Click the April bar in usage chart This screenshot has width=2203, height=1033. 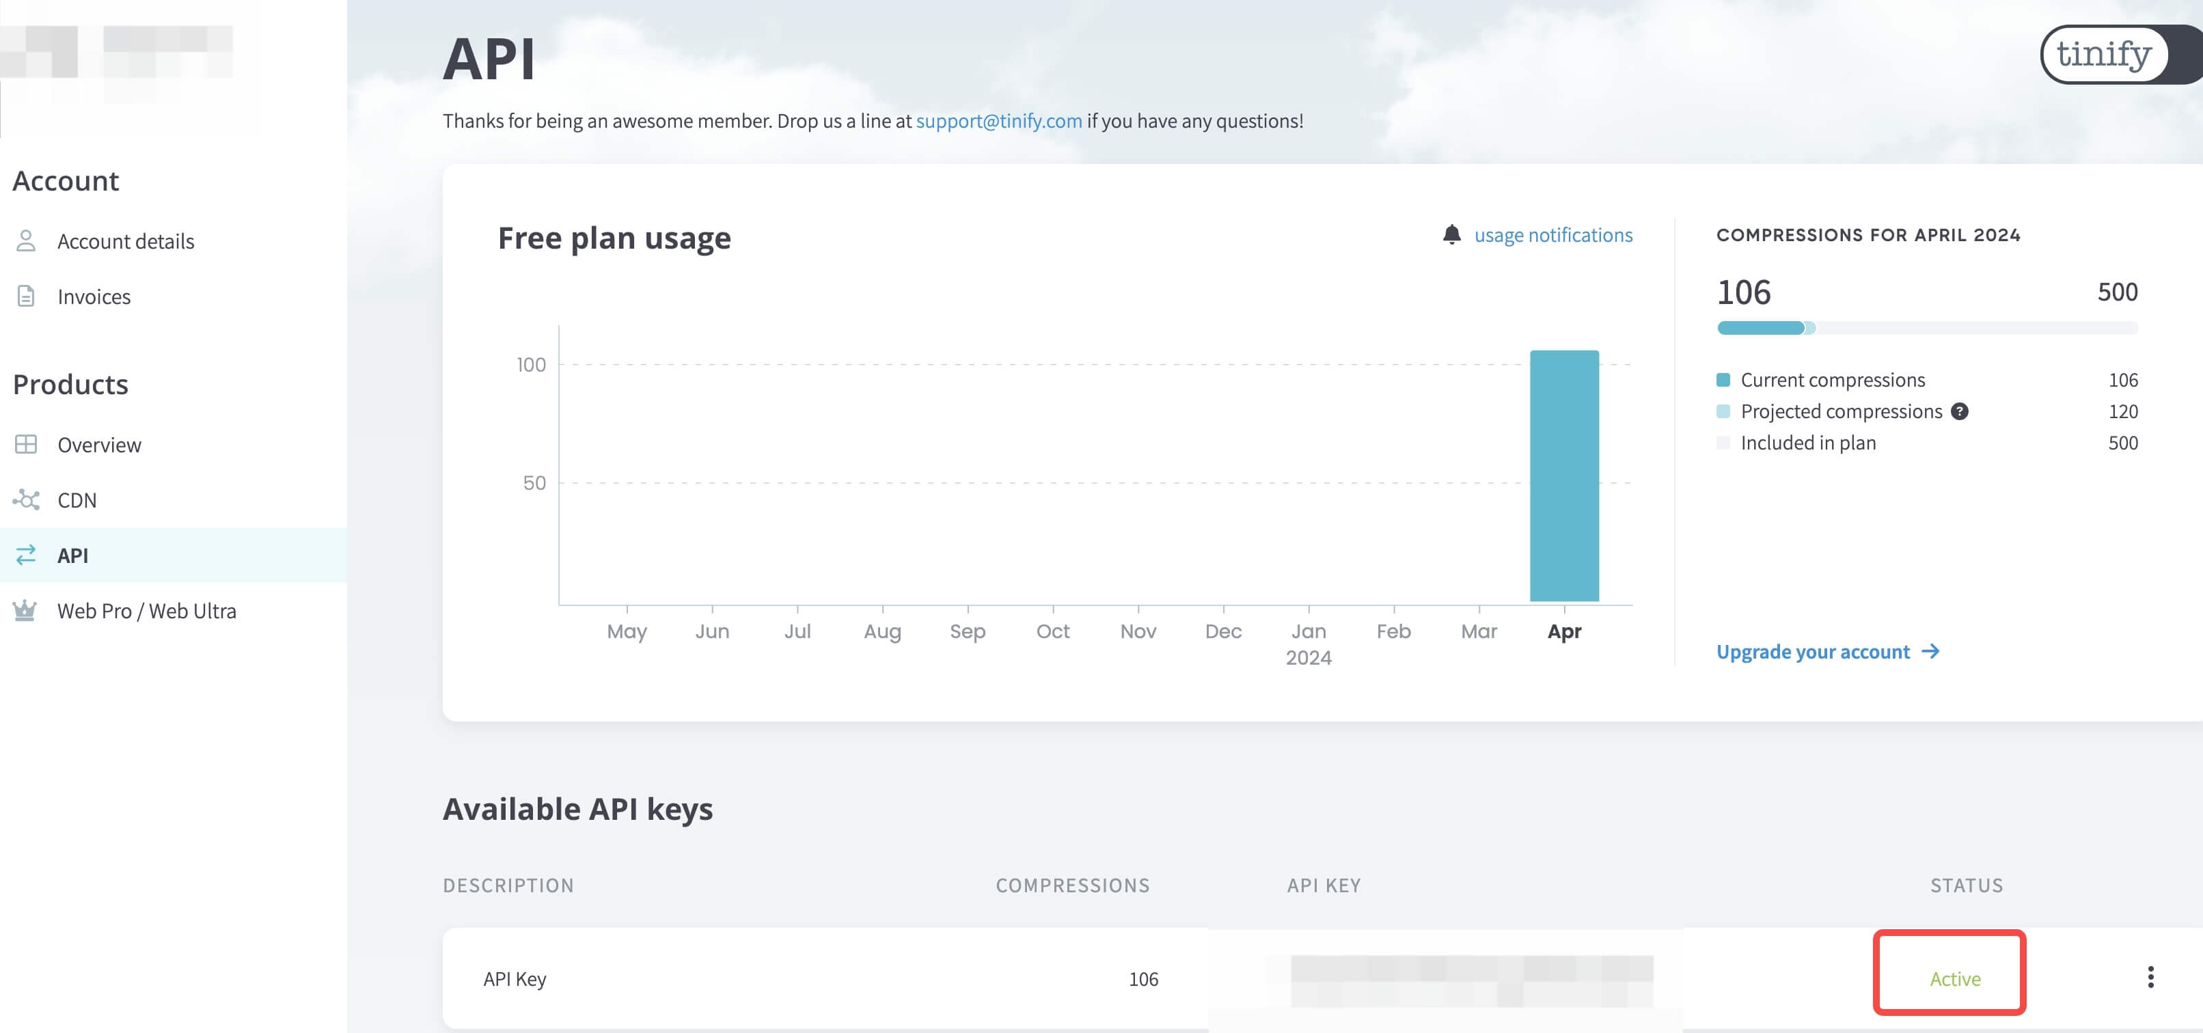[x=1563, y=476]
